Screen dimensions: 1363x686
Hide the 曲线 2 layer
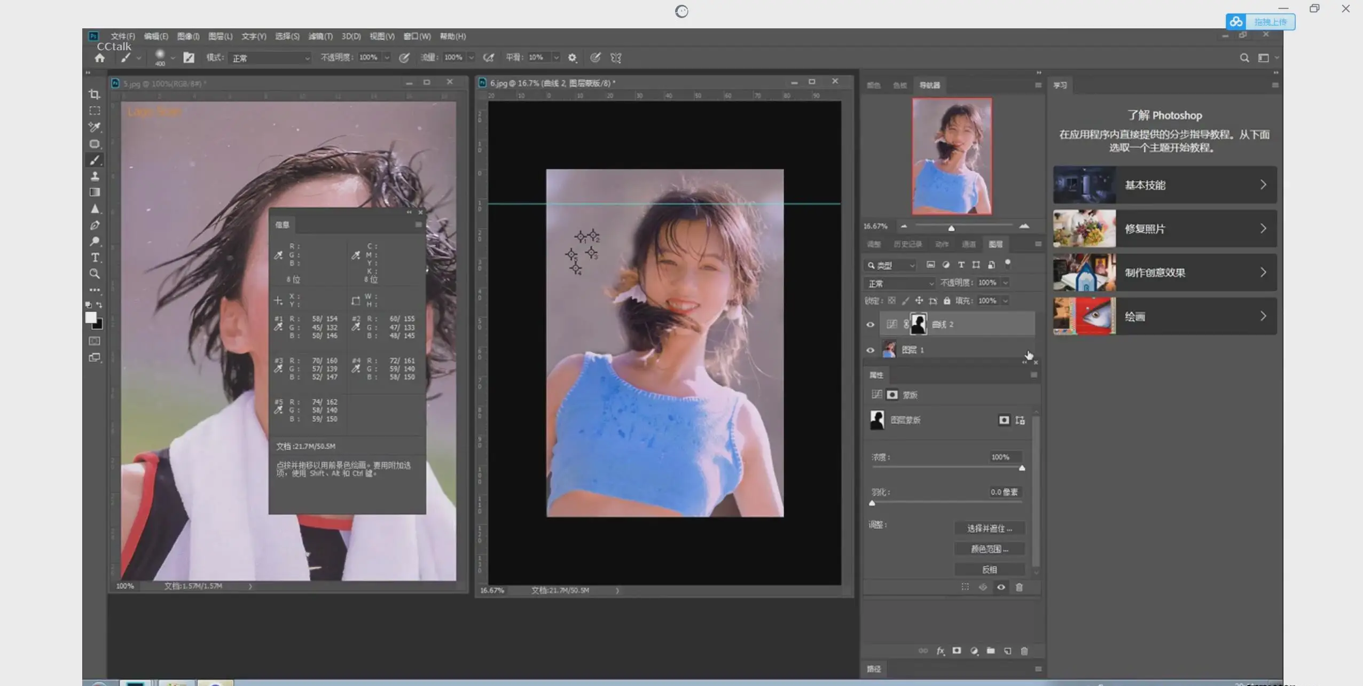pyautogui.click(x=871, y=324)
